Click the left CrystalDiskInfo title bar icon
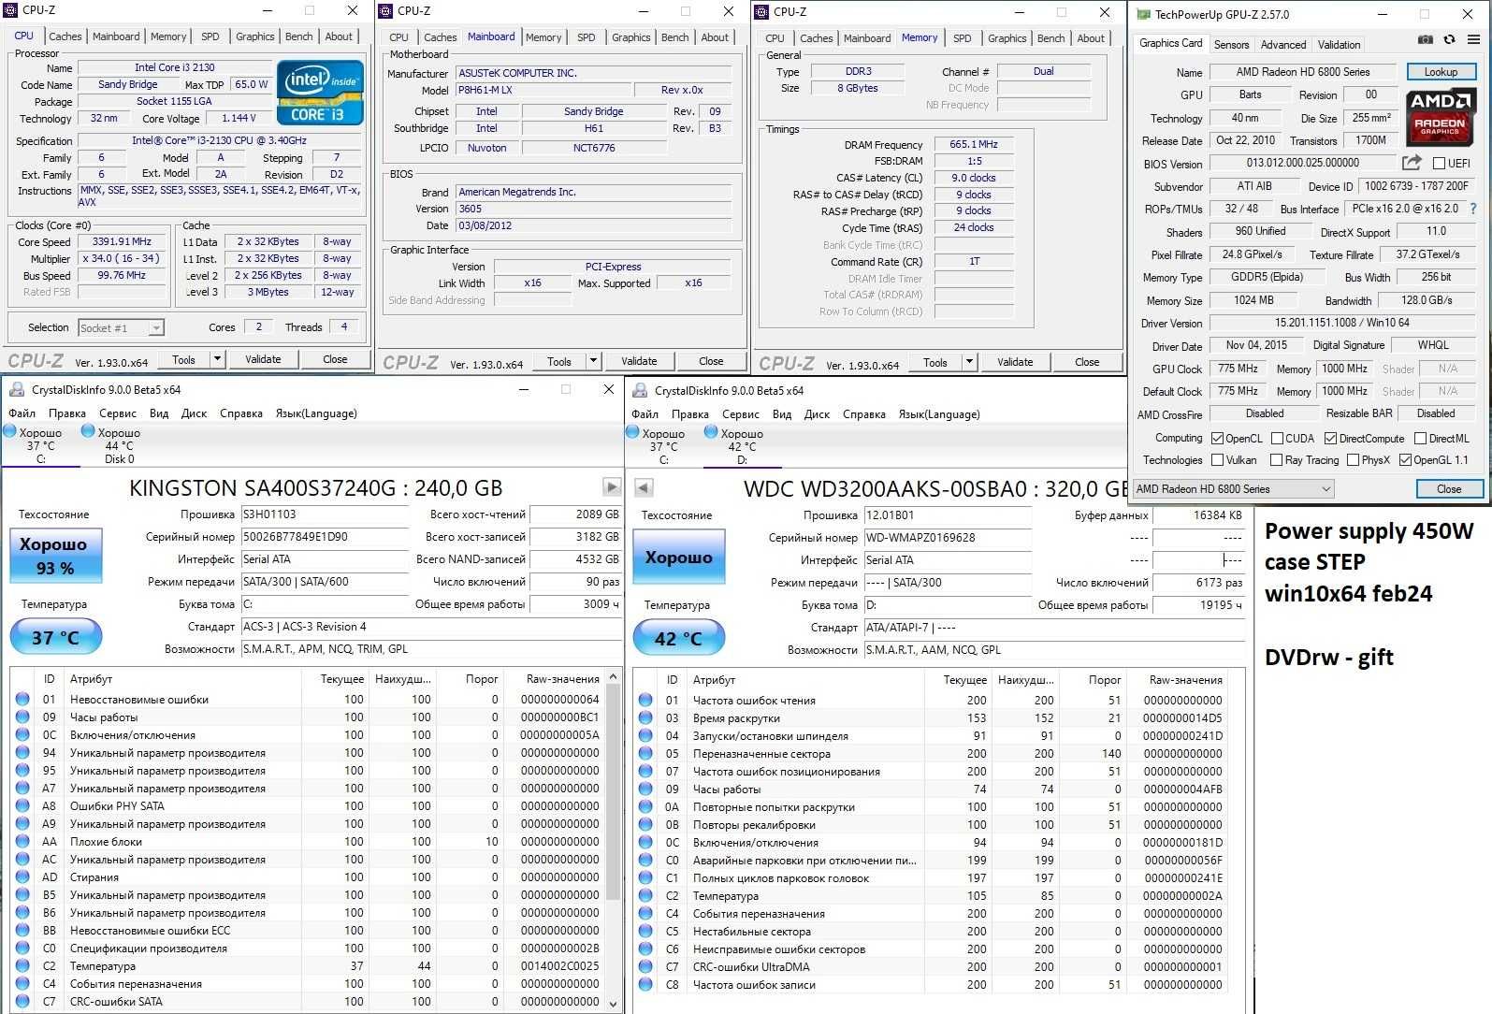The width and height of the screenshot is (1492, 1014). tap(16, 389)
